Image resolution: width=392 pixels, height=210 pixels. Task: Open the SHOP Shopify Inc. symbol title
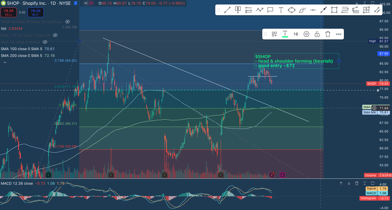39,3
